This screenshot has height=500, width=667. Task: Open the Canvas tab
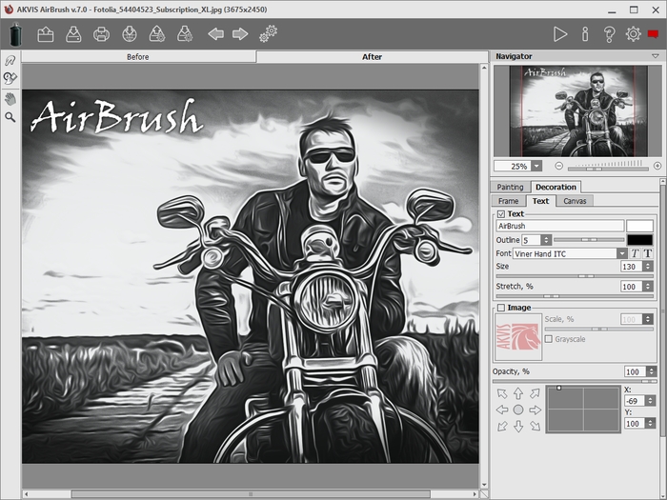tap(575, 201)
